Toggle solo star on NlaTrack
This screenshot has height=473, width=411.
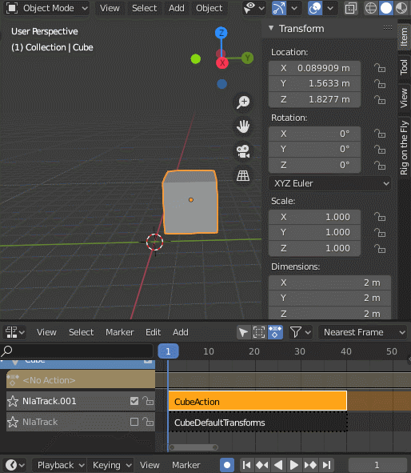click(13, 422)
